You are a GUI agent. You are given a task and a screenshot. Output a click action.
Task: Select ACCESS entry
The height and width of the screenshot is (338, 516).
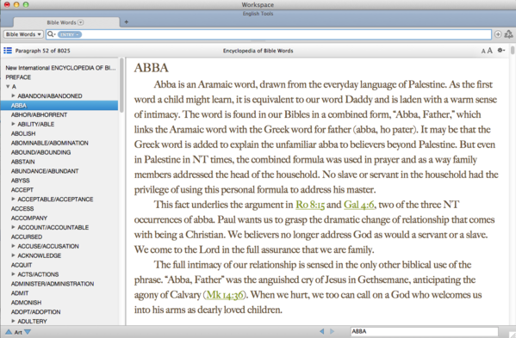[22, 209]
